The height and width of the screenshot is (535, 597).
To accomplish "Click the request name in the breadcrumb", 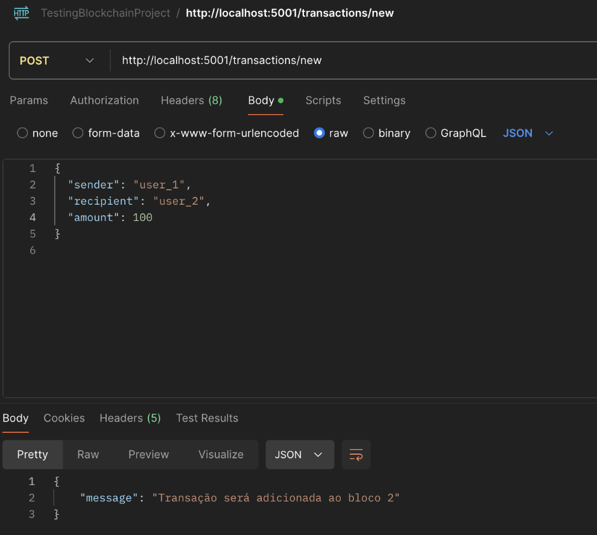I will point(289,13).
